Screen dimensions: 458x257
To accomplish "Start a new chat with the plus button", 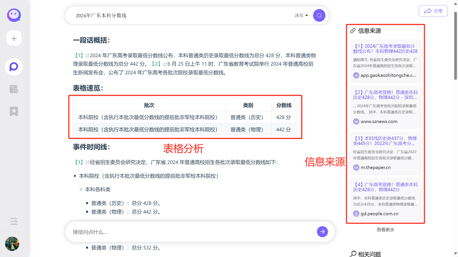I will pos(14,38).
